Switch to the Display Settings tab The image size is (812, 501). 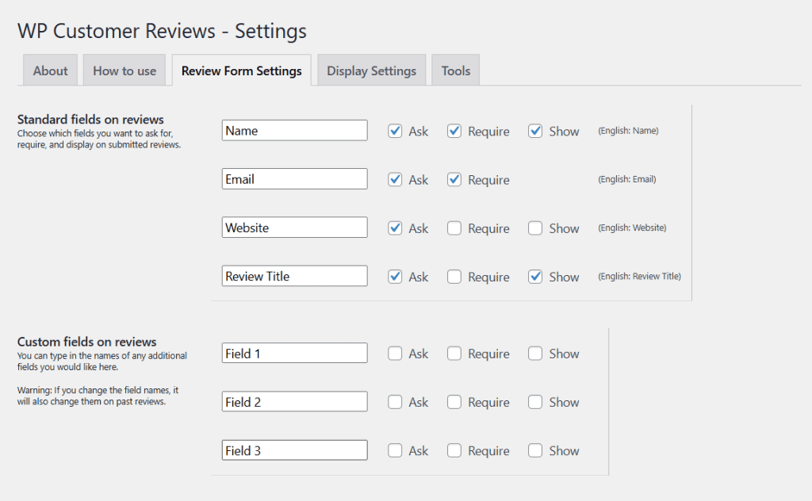click(370, 70)
